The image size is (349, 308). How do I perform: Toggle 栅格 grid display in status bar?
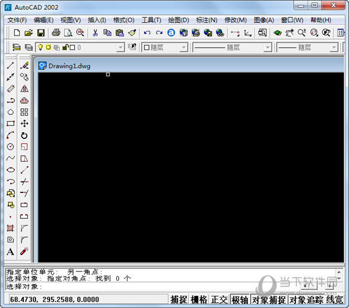[x=199, y=299]
